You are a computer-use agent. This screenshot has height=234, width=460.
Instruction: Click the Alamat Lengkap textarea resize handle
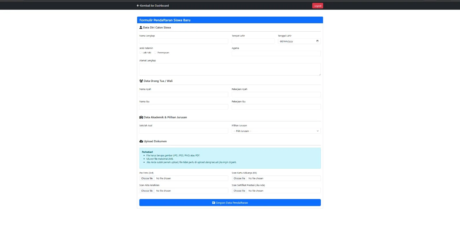319,74
